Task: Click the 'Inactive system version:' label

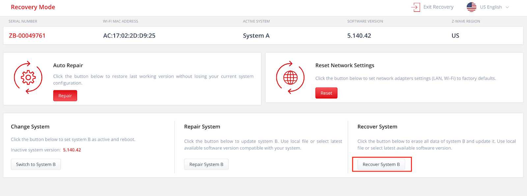Action: click(36, 150)
